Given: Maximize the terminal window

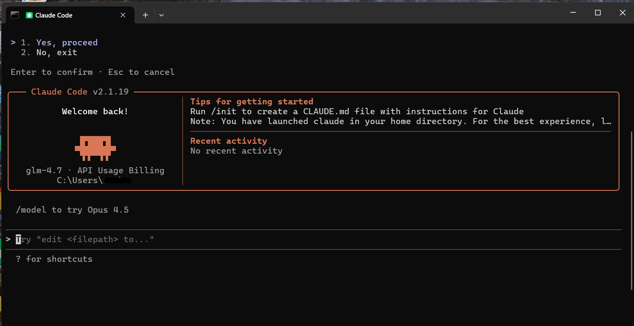Looking at the screenshot, I should click(x=598, y=13).
